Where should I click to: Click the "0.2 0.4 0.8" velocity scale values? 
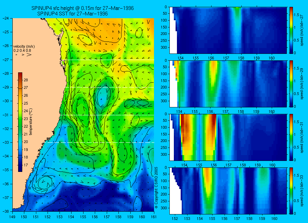click(22, 51)
